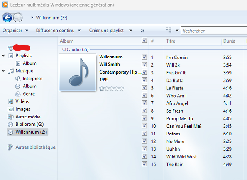247x180 pixels.
Task: Open the view options dropdown arrow
Action: pyautogui.click(x=177, y=30)
